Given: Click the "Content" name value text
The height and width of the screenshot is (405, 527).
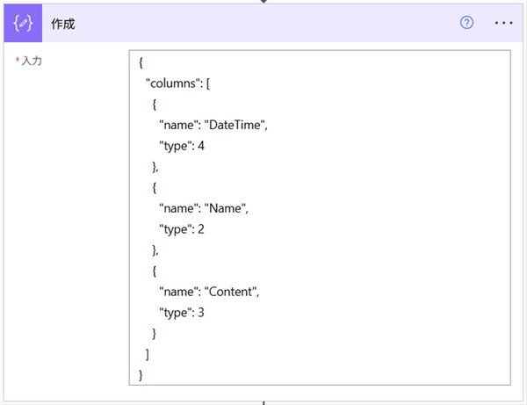Looking at the screenshot, I should point(232,292).
